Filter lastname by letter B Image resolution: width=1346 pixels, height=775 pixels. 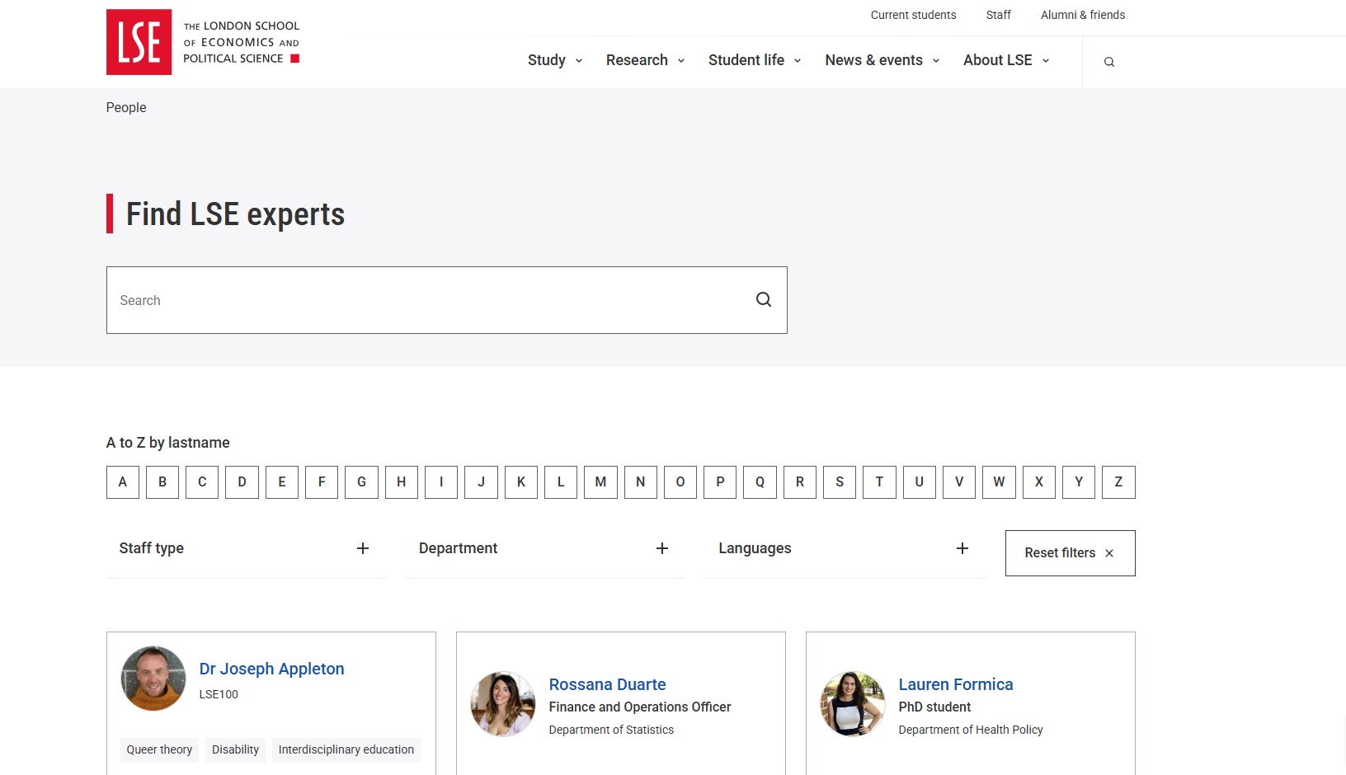162,482
